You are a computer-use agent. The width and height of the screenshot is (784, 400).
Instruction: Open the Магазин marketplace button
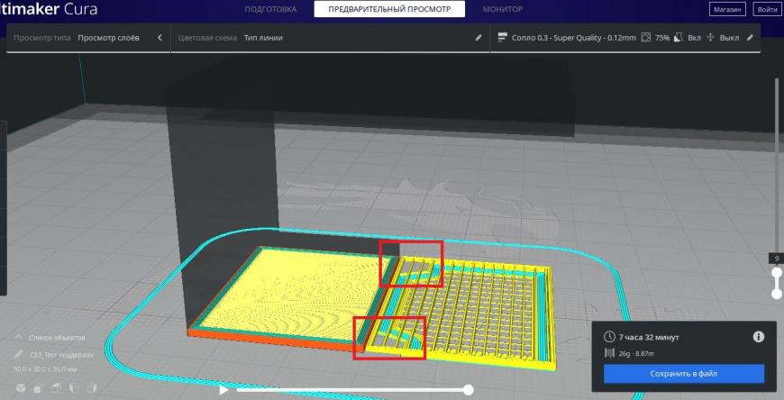[x=727, y=9]
